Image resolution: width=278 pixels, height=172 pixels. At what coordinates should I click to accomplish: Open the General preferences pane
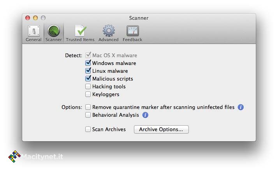[x=33, y=33]
